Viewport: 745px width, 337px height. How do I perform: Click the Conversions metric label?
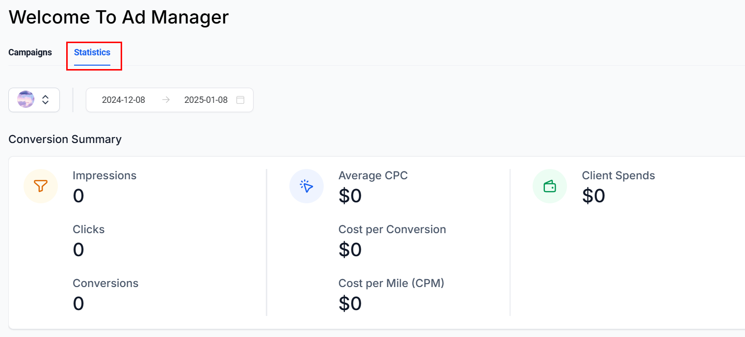point(105,283)
